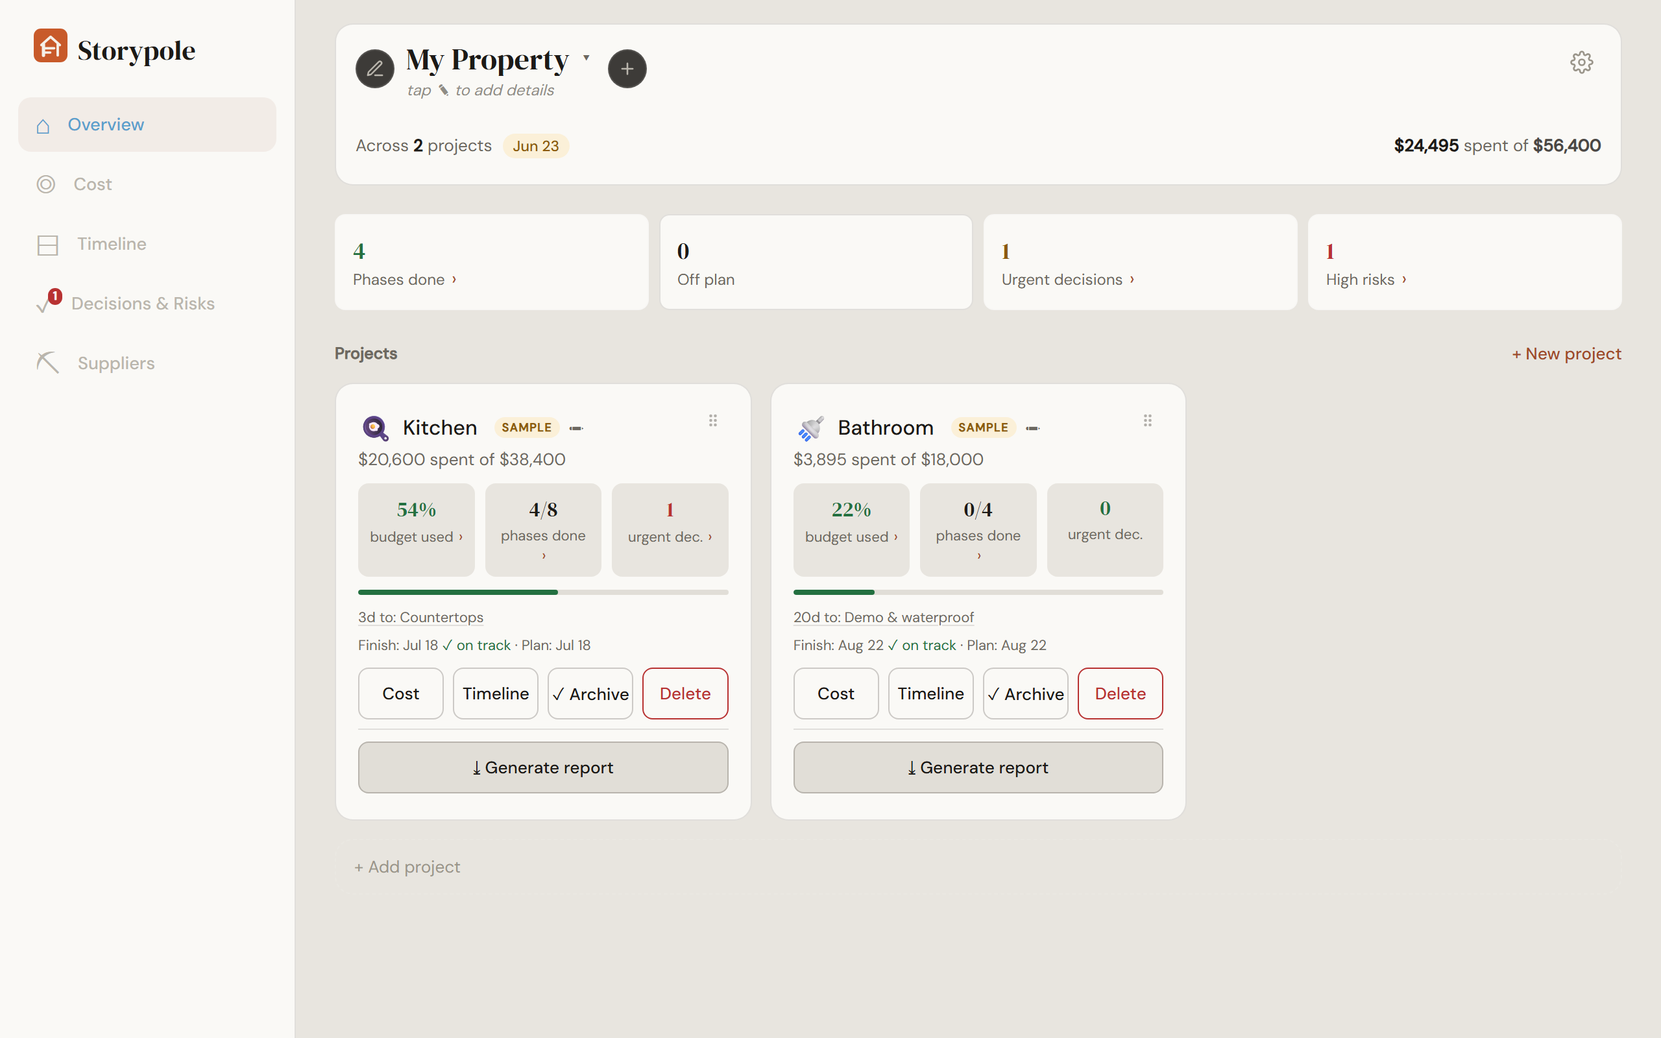Archive the Bathroom project
The image size is (1661, 1038).
click(1025, 694)
